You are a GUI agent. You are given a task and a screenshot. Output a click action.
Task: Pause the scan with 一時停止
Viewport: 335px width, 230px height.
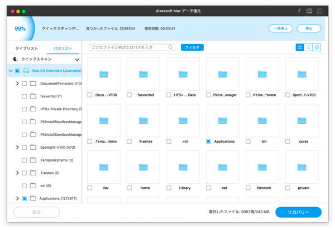(x=280, y=28)
